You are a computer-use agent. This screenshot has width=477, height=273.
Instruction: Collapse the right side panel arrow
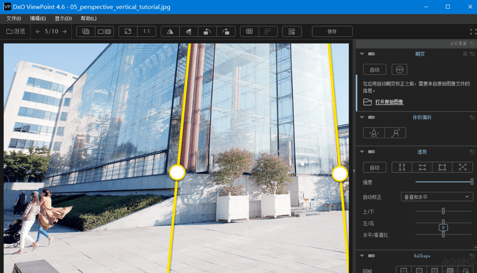[x=354, y=170]
